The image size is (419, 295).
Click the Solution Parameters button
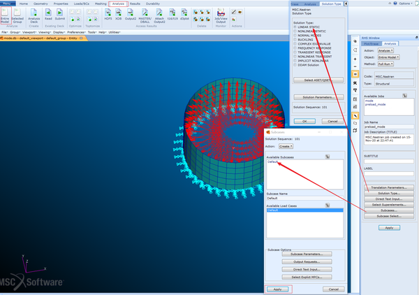(x=318, y=97)
